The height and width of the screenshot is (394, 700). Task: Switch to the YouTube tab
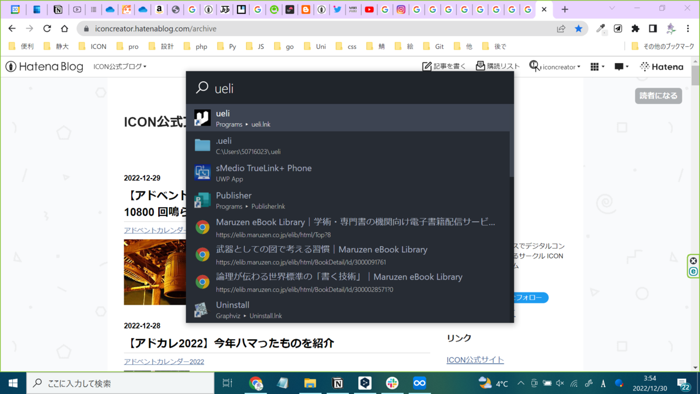click(369, 9)
